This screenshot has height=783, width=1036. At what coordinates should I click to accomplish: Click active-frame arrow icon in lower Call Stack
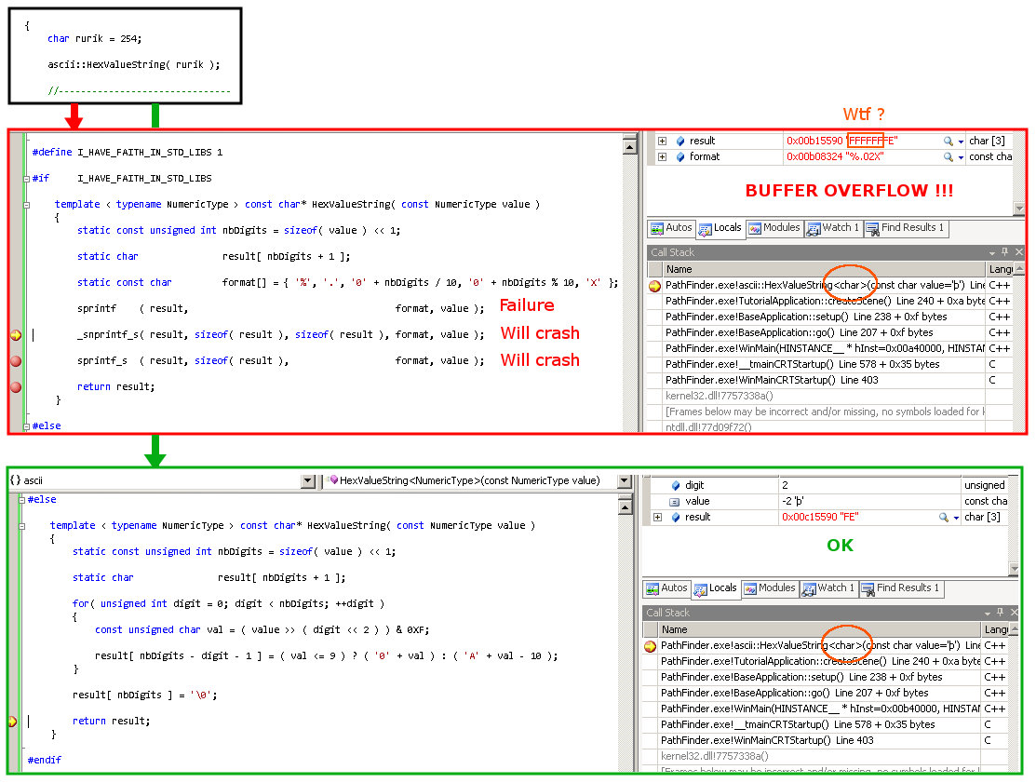[650, 646]
